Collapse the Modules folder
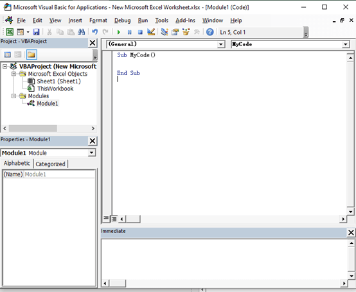This screenshot has width=356, height=292. coord(13,96)
